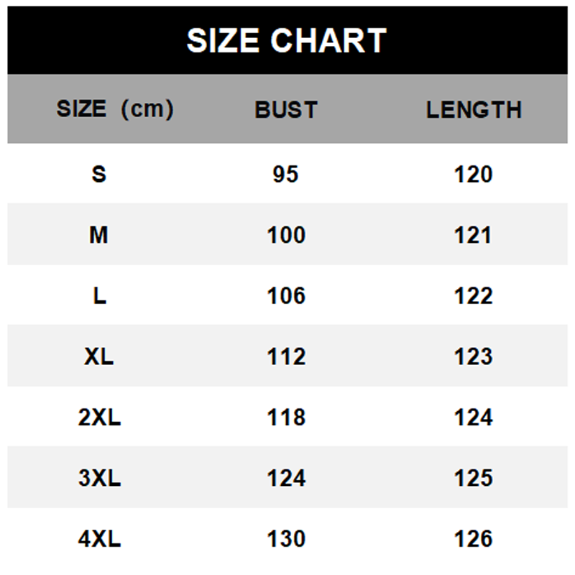Screen dimensions: 575x575
Task: Click length value 120
Action: coord(474,174)
